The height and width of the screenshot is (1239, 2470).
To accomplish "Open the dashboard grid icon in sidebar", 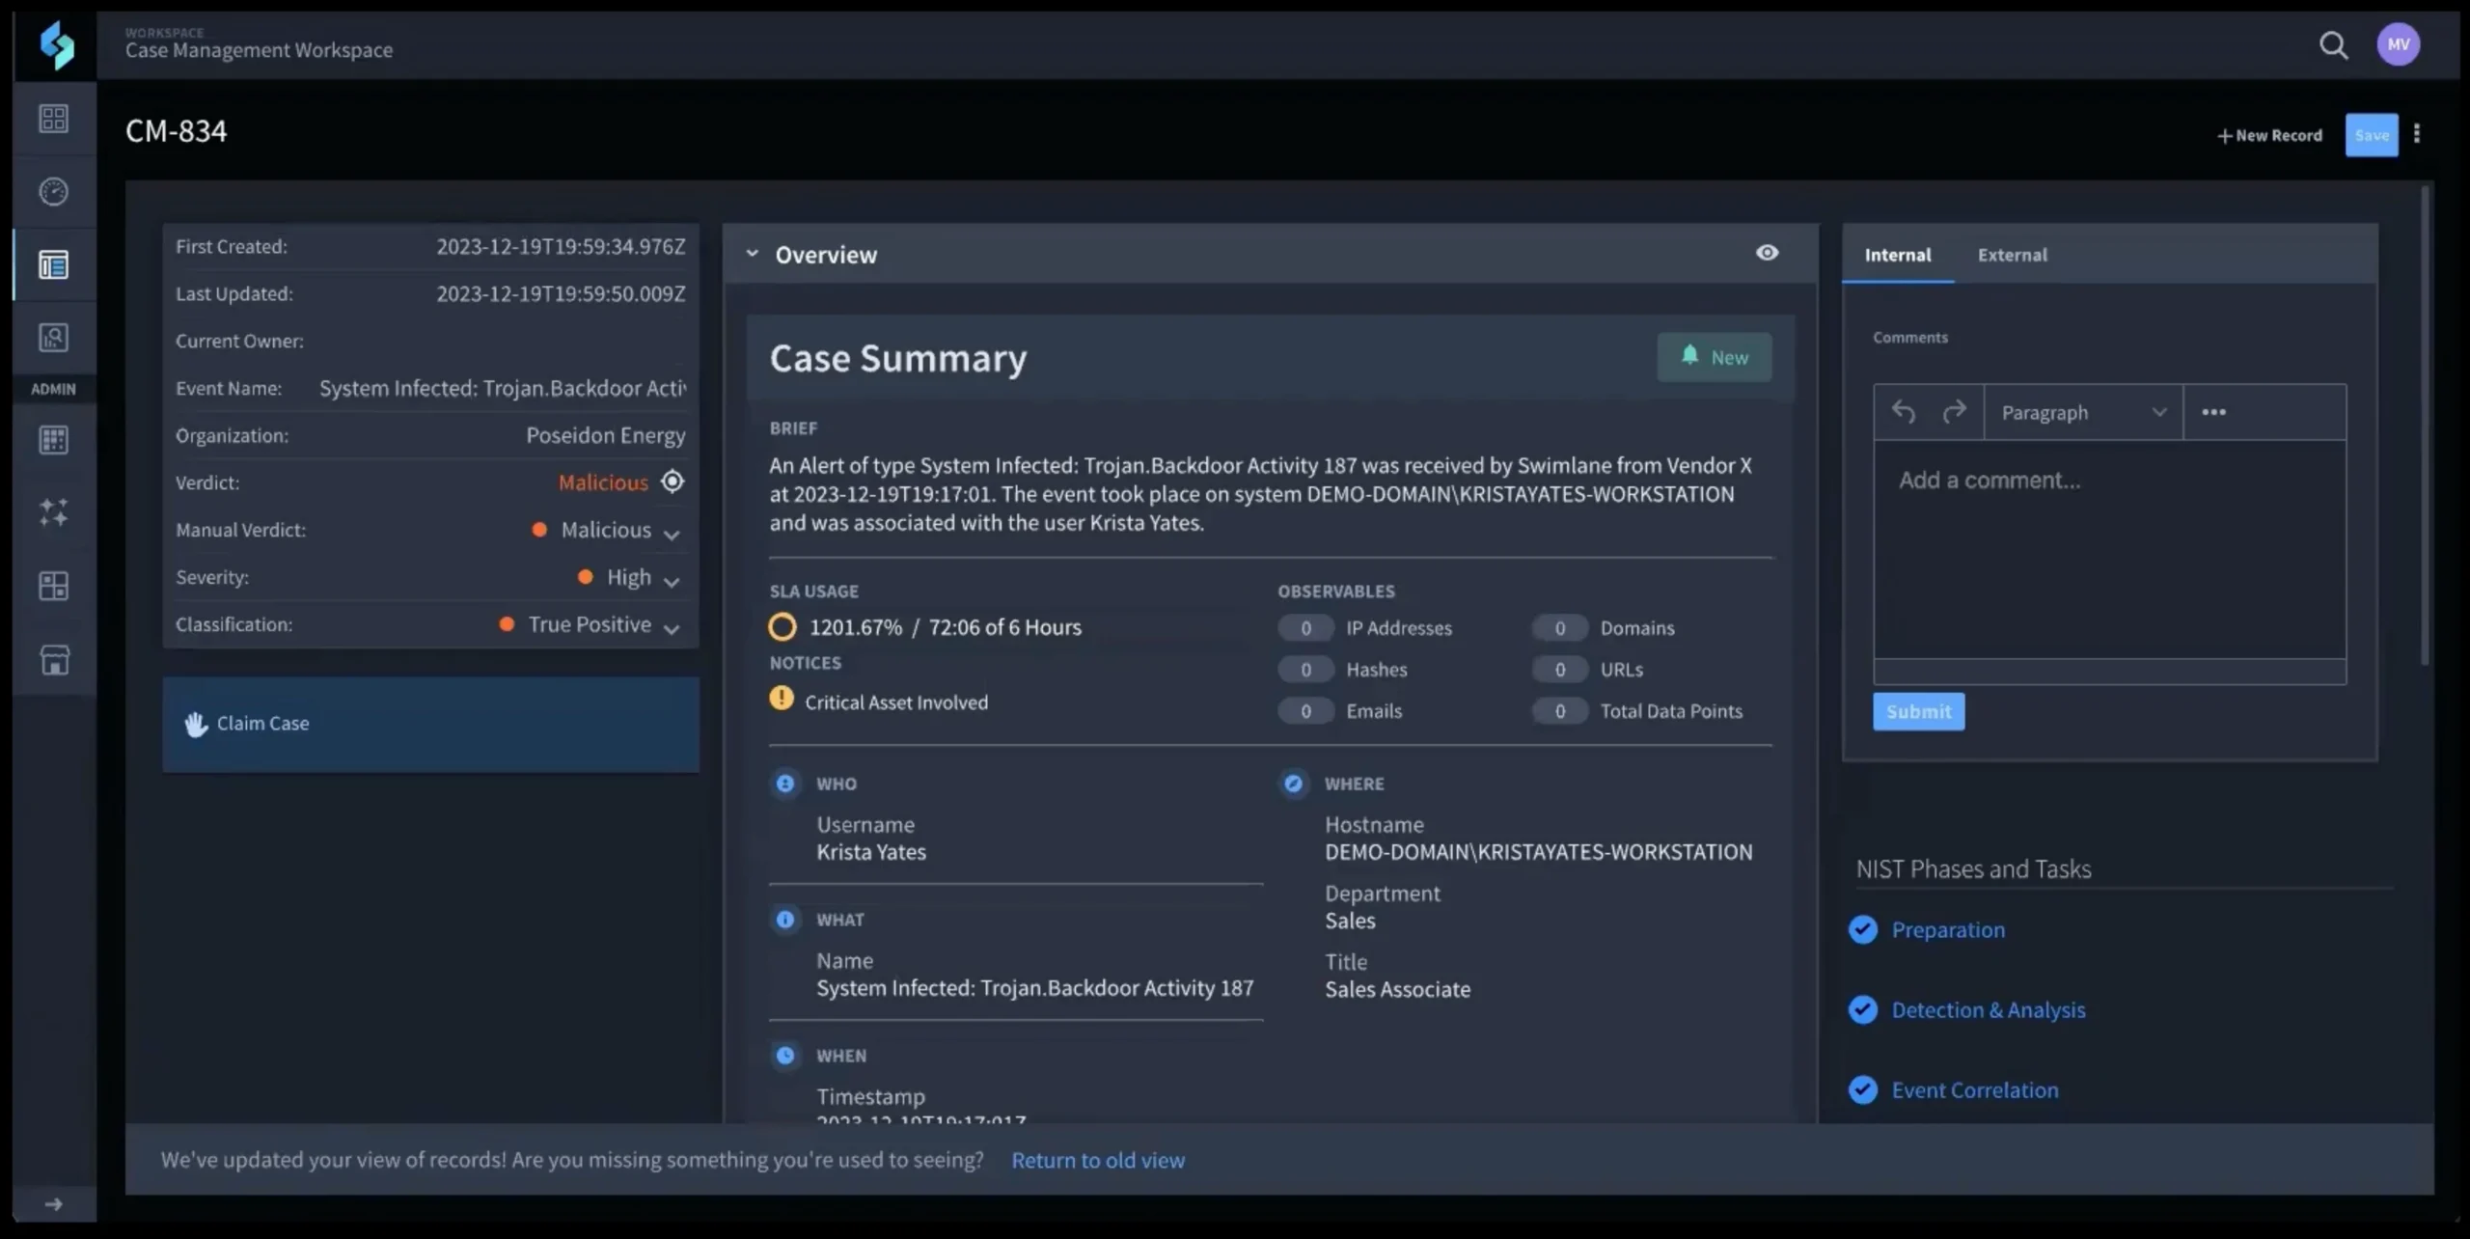I will [53, 119].
